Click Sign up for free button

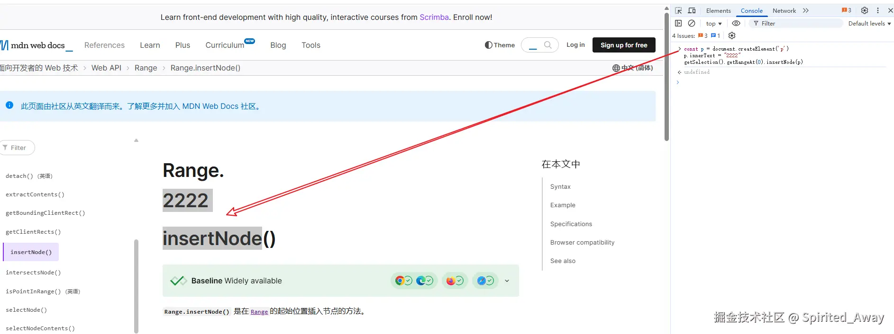point(624,45)
